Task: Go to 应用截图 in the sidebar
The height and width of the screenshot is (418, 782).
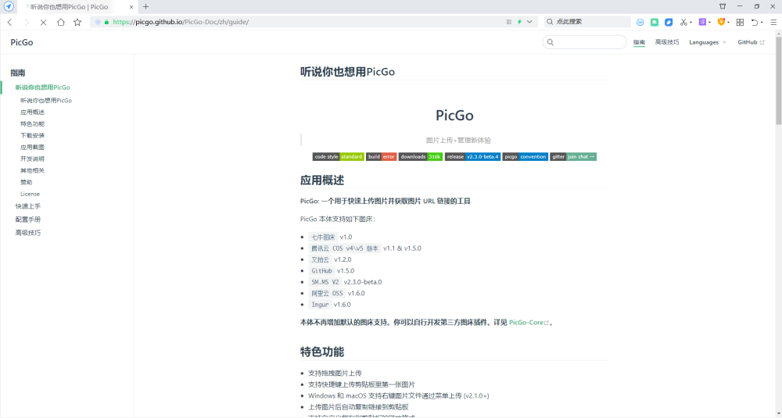Action: pyautogui.click(x=32, y=147)
